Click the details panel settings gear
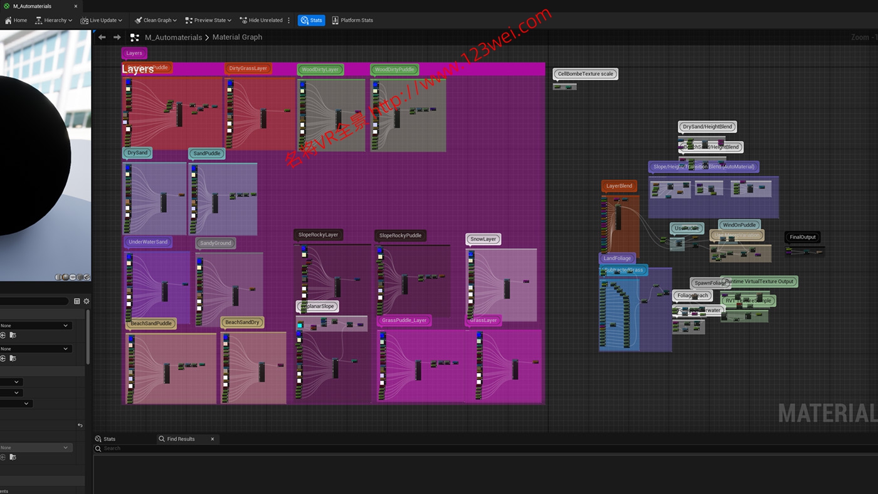The height and width of the screenshot is (494, 878). tap(87, 302)
